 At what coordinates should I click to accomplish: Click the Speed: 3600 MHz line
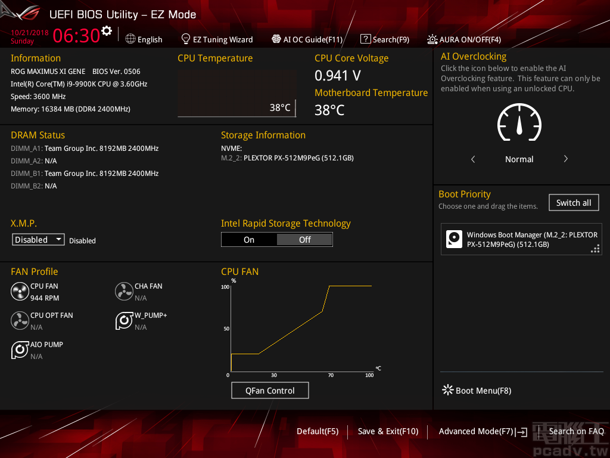click(38, 97)
